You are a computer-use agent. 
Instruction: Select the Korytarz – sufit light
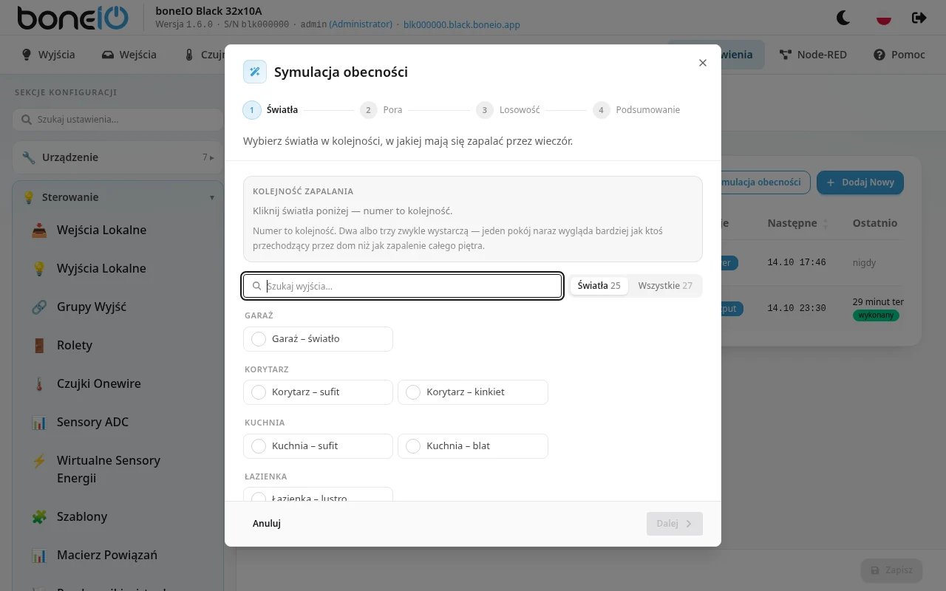(x=318, y=392)
